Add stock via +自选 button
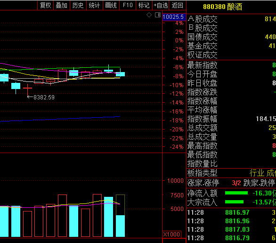 [161, 5]
